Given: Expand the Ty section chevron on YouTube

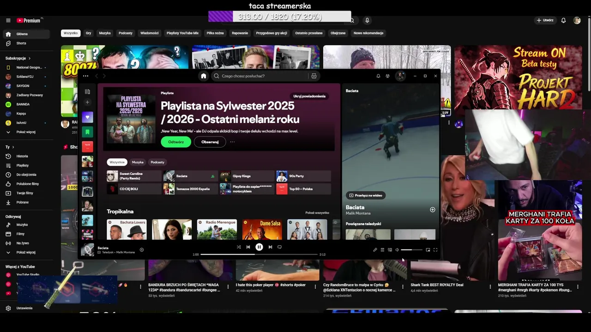Looking at the screenshot, I should [x=13, y=147].
